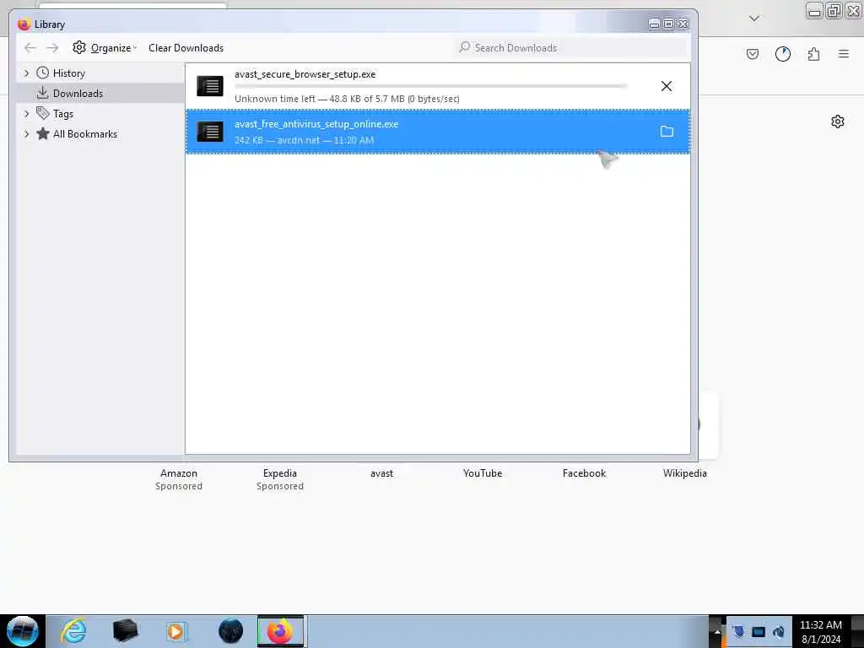Select History in the sidebar
The image size is (864, 648).
(x=69, y=73)
